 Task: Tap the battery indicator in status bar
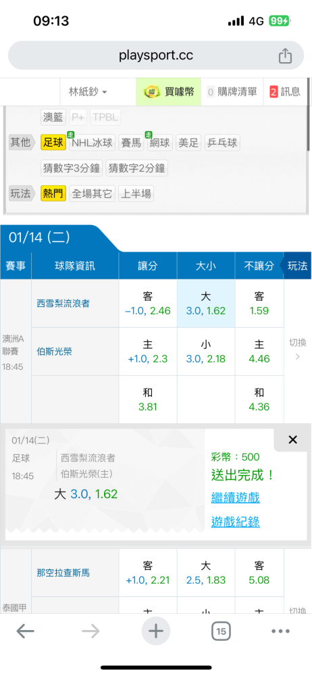pos(280,21)
